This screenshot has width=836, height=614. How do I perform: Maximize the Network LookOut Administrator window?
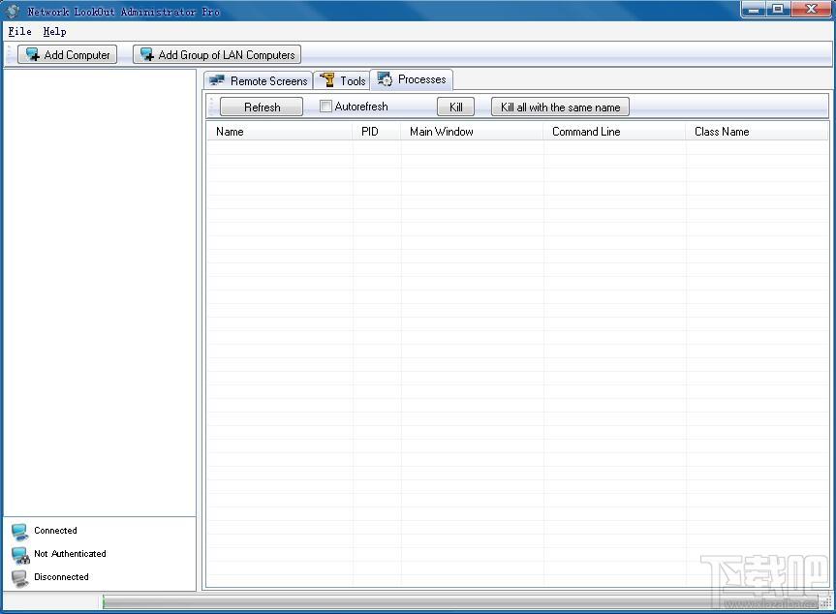pyautogui.click(x=779, y=9)
